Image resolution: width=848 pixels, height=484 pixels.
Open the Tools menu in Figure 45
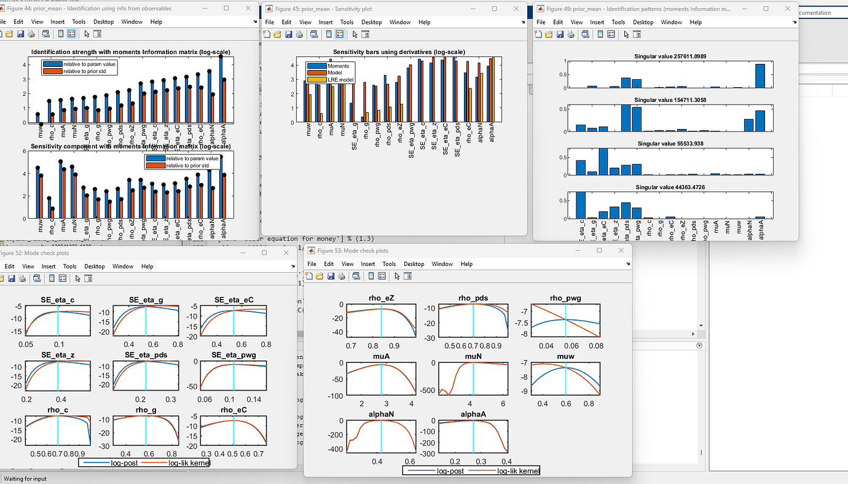[x=347, y=22]
